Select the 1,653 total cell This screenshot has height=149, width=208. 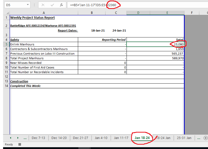point(155,49)
